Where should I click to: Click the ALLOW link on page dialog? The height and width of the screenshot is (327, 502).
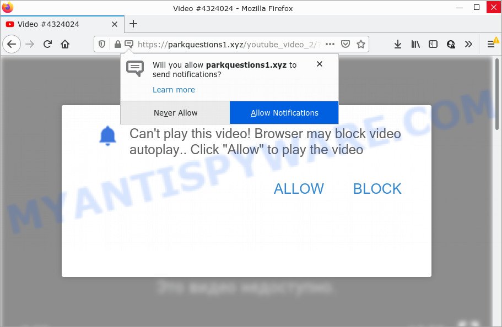point(299,188)
